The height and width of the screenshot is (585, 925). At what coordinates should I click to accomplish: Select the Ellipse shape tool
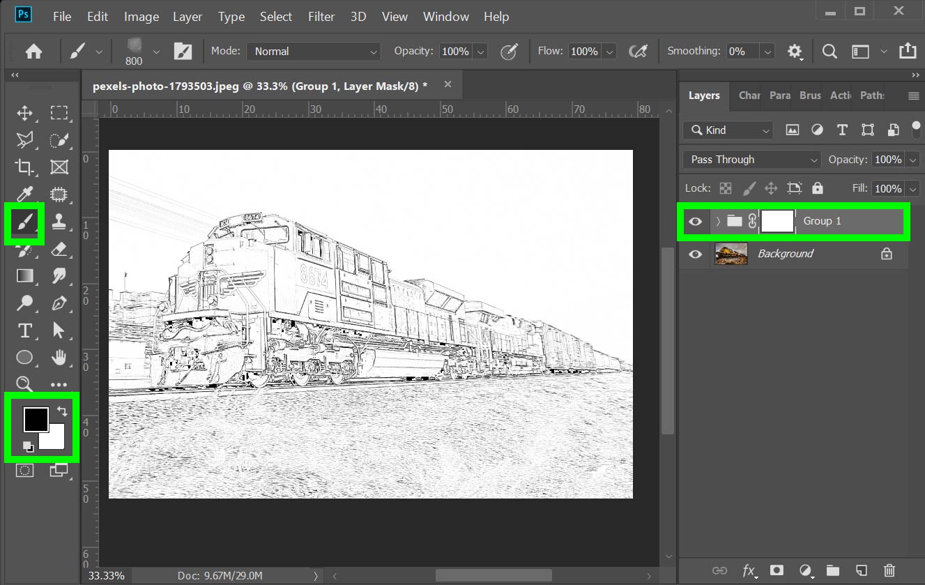(24, 357)
